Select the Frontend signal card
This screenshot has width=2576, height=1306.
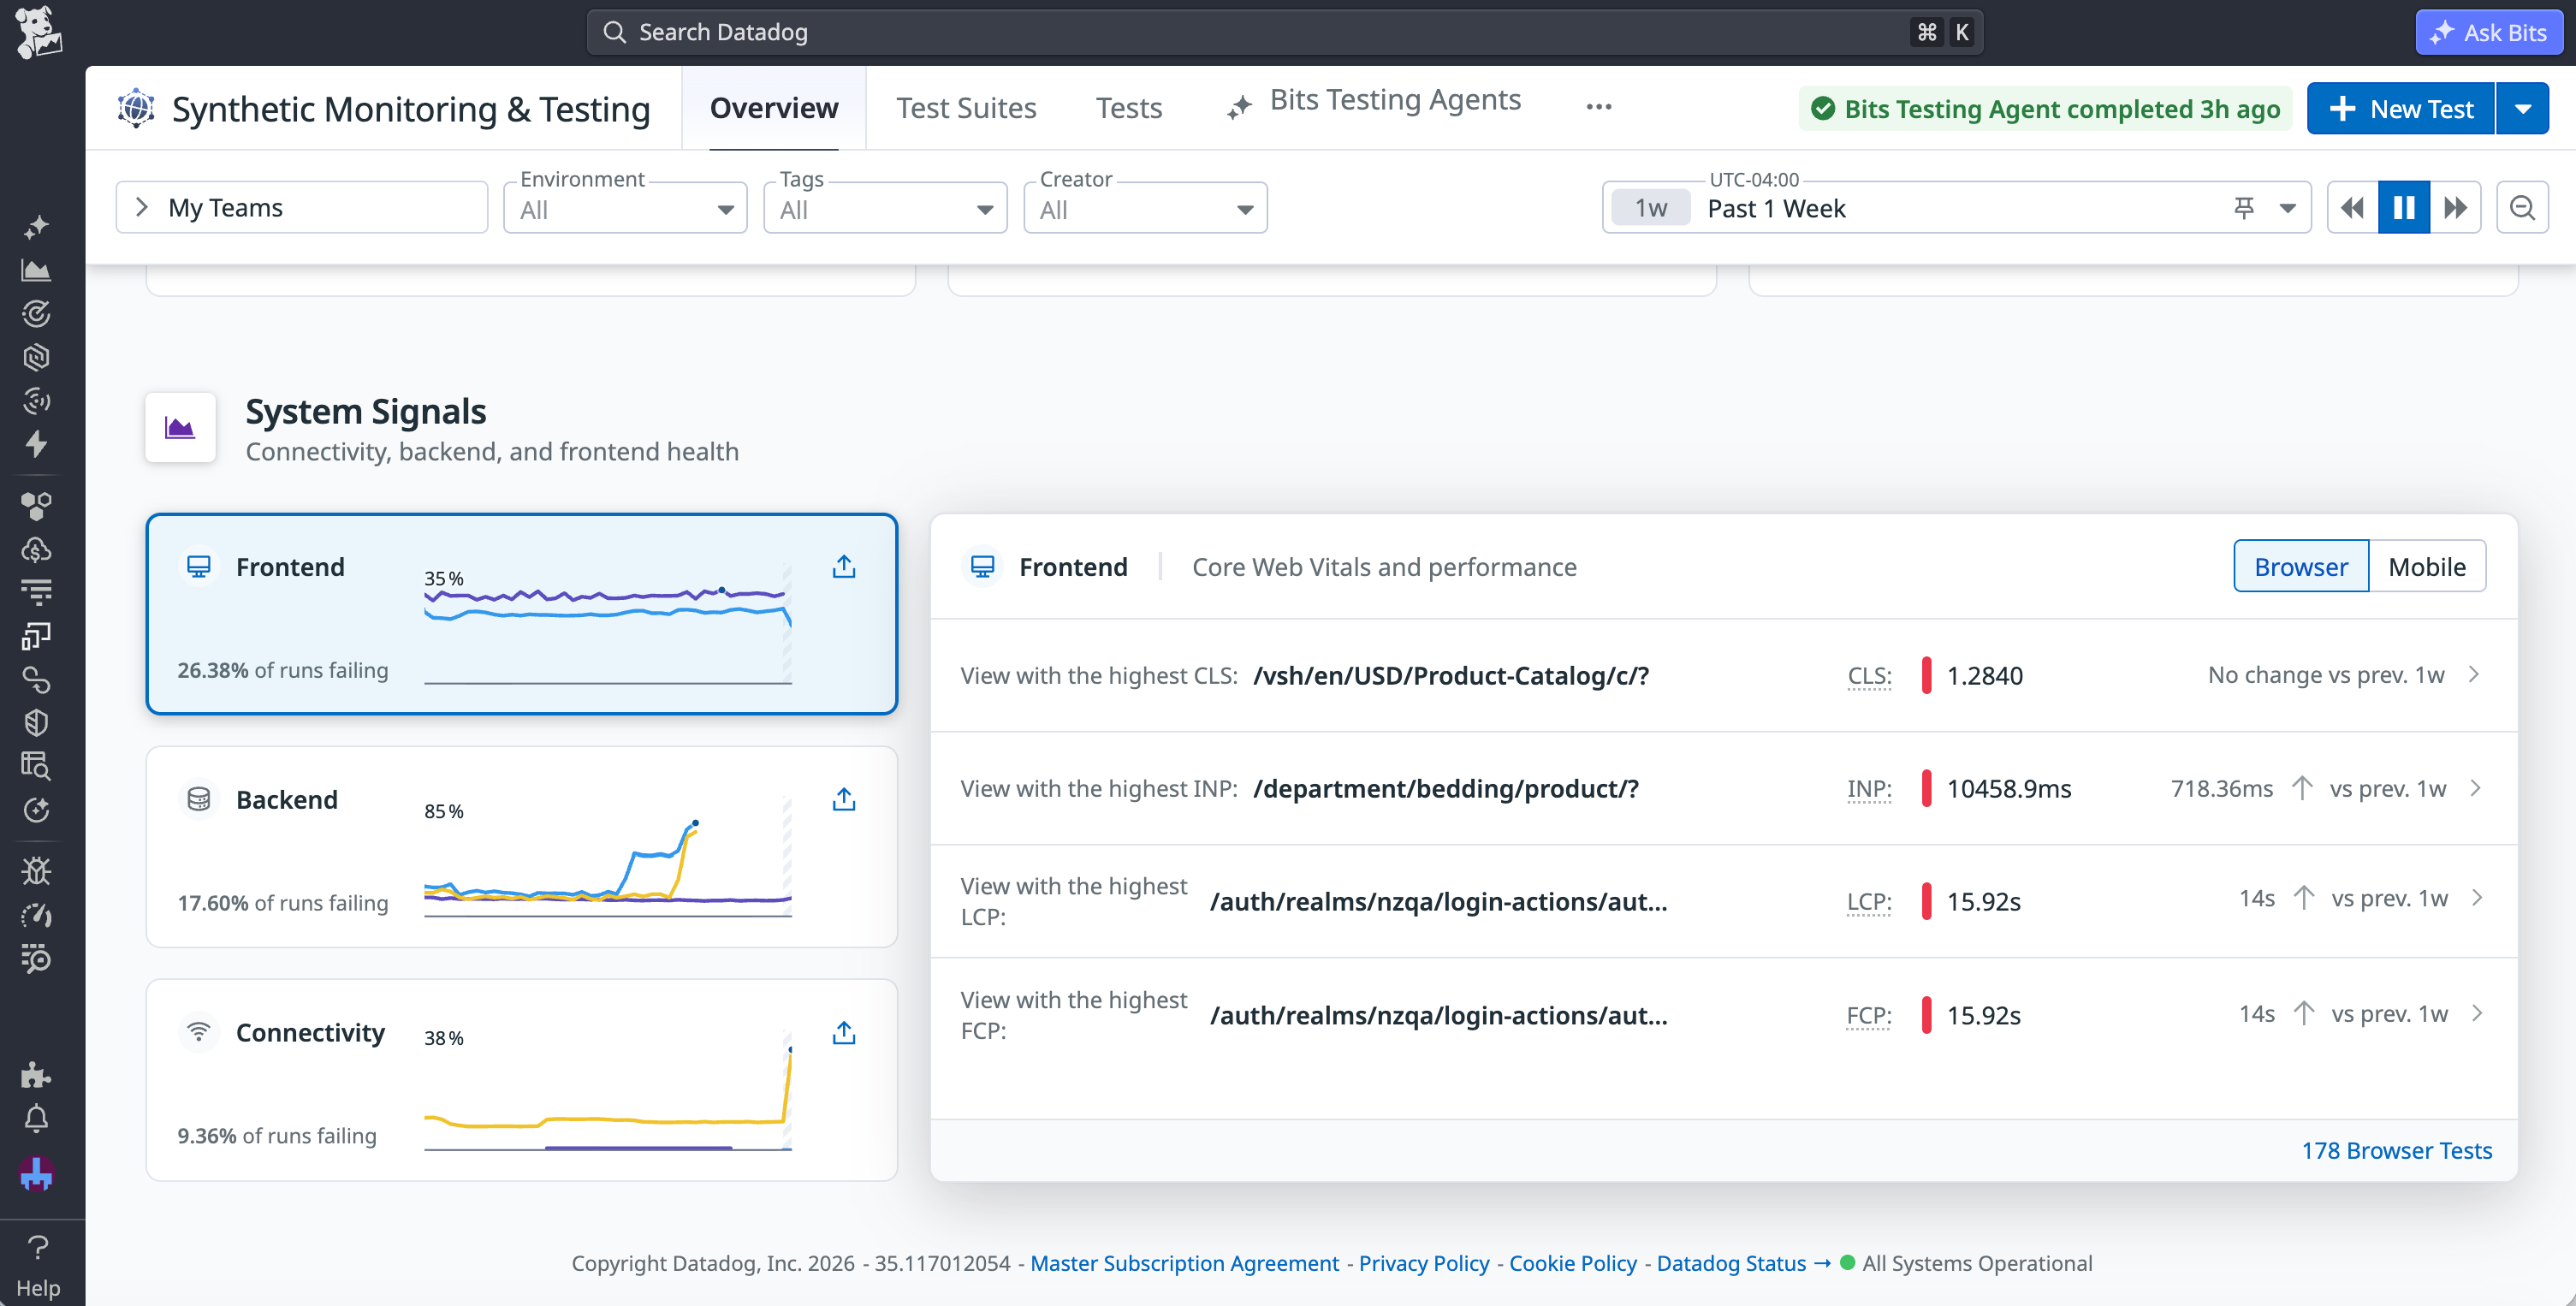pyautogui.click(x=522, y=614)
